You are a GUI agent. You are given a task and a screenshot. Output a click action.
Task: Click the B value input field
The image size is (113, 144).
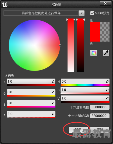click(x=31, y=103)
